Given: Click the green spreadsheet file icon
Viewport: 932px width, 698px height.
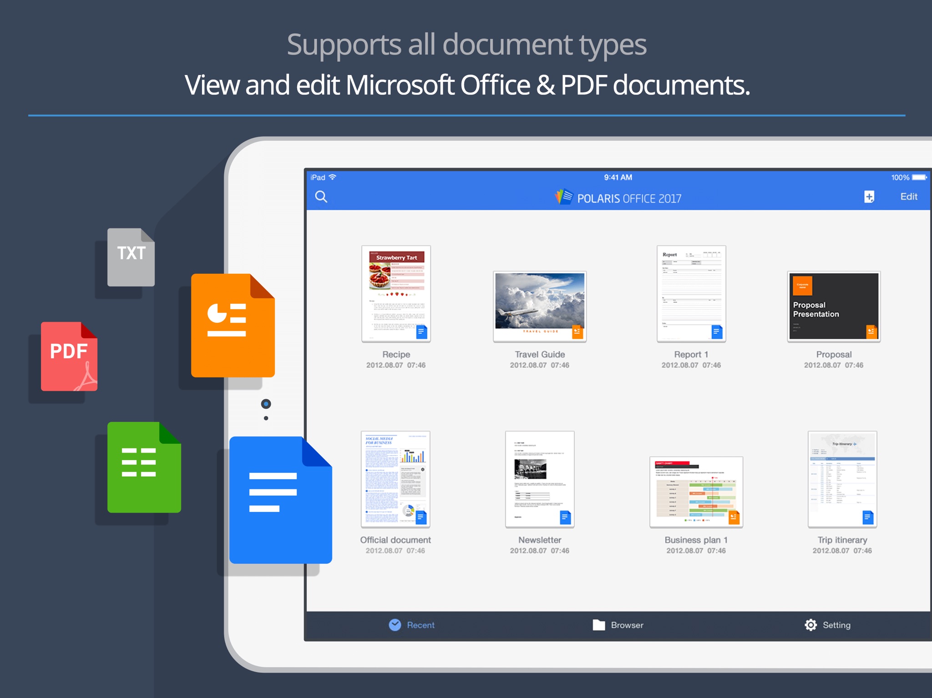Looking at the screenshot, I should coord(144,467).
